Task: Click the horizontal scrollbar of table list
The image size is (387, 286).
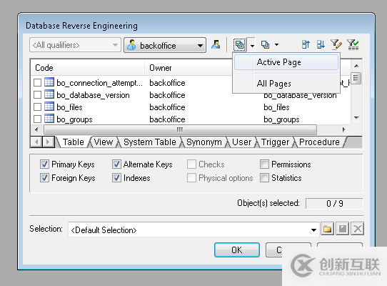Action: [180, 129]
